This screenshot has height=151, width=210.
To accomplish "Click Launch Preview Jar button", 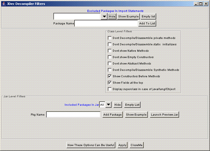I will (164, 115).
